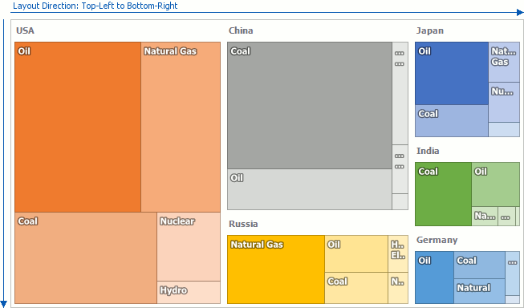524x308 pixels.
Task: Select the USA Nuclear tile
Action: click(189, 246)
